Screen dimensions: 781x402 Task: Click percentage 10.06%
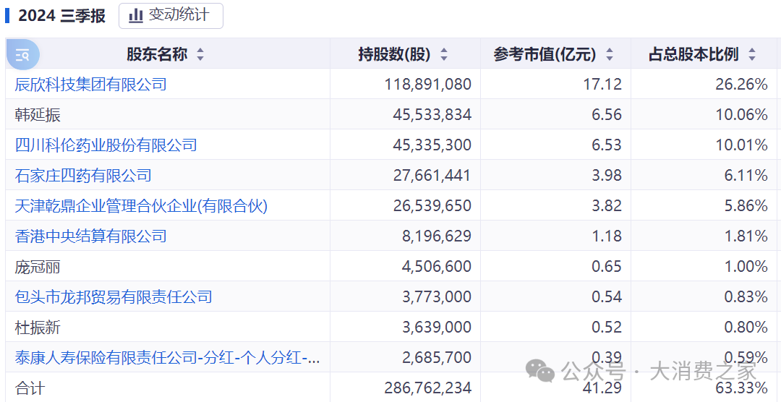(742, 115)
